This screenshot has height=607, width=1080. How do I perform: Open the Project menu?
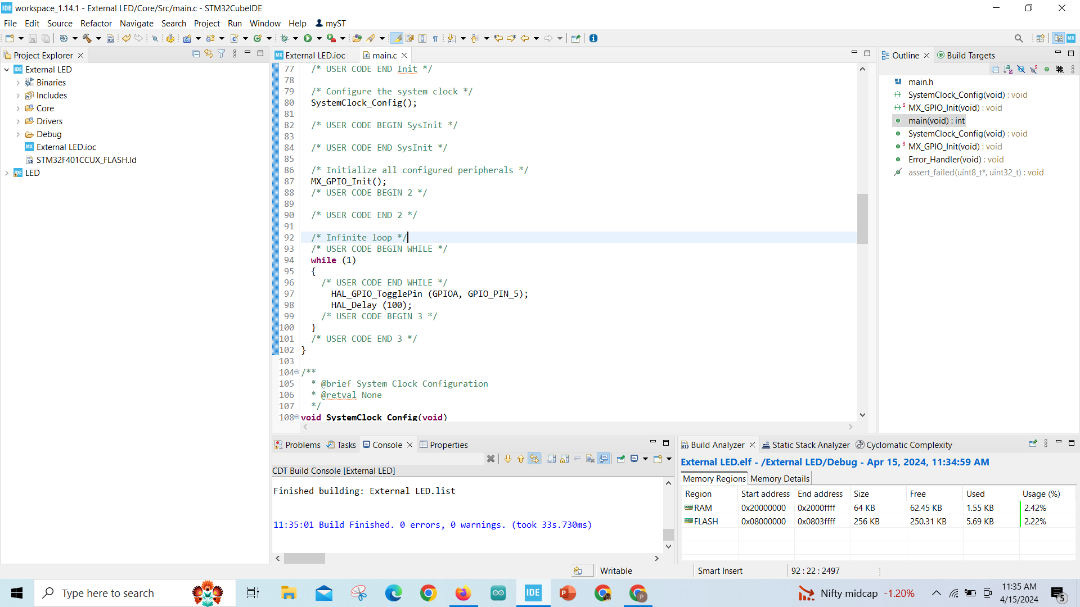pyautogui.click(x=206, y=23)
